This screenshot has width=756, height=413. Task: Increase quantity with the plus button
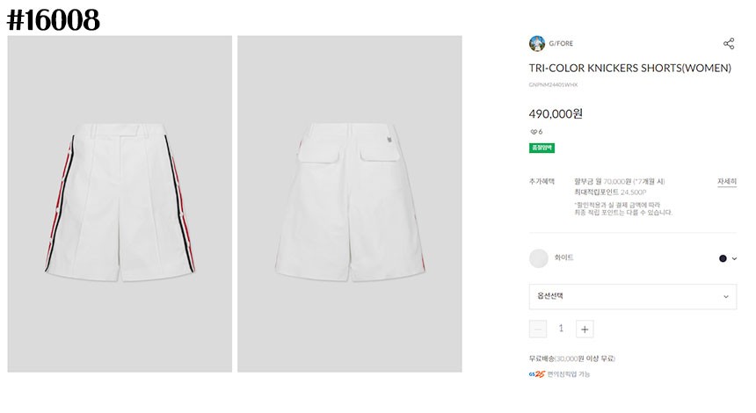coord(585,329)
